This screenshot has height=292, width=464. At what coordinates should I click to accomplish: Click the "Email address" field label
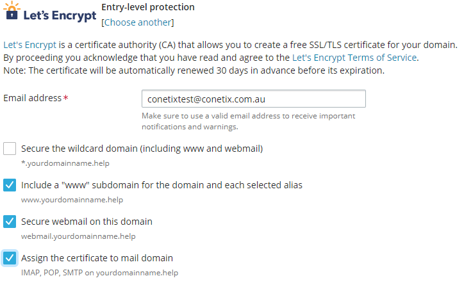[x=33, y=99]
